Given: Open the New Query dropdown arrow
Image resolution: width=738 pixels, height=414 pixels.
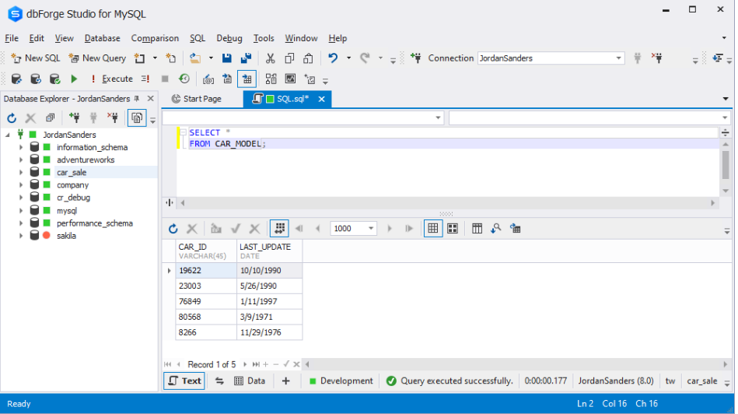Looking at the screenshot, I should (155, 58).
